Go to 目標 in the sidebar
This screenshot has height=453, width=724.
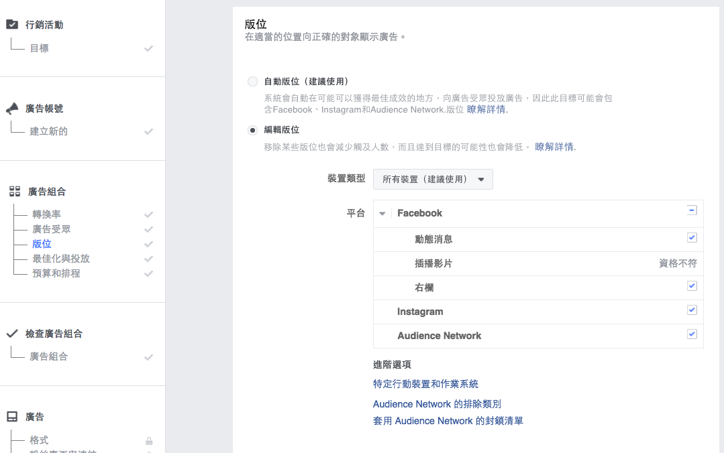coord(39,48)
